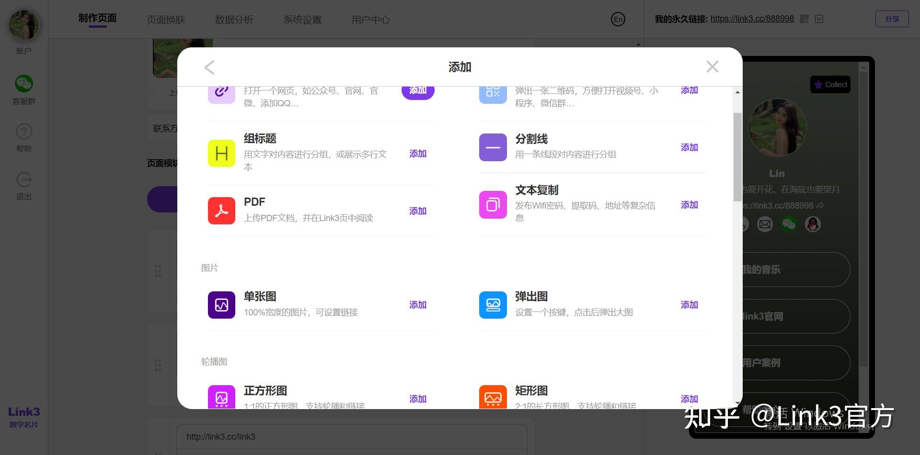Open the 数据分析 menu item
The image size is (920, 455).
pos(234,20)
